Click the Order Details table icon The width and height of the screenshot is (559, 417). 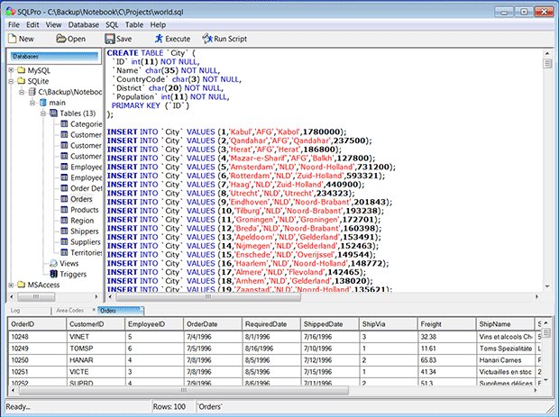click(64, 188)
